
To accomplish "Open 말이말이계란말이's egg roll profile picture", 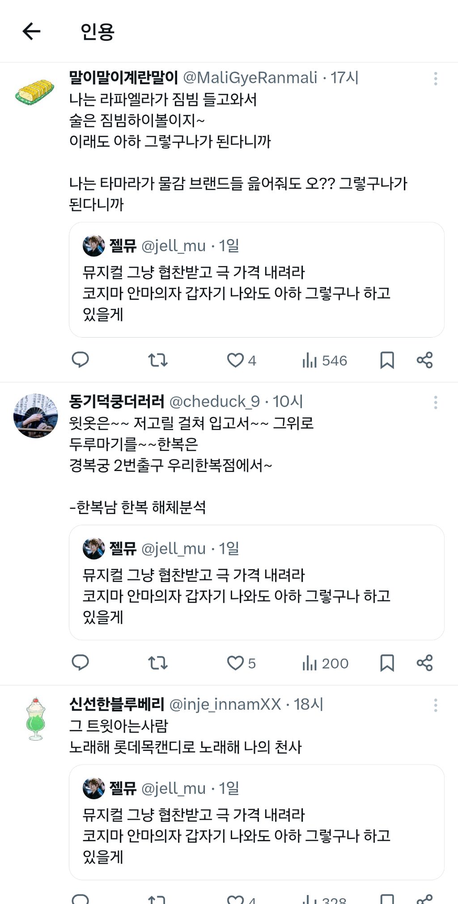I will point(34,92).
